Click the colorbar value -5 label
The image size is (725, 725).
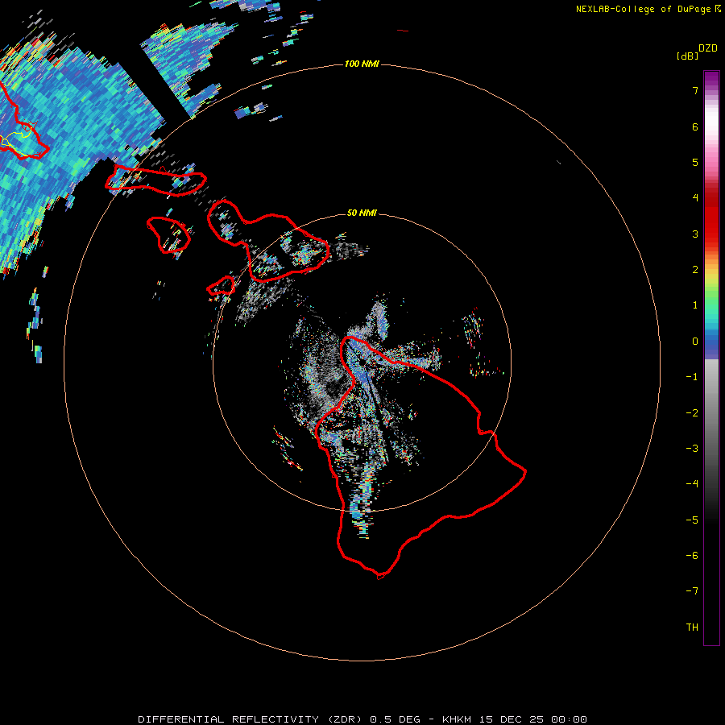tap(692, 520)
